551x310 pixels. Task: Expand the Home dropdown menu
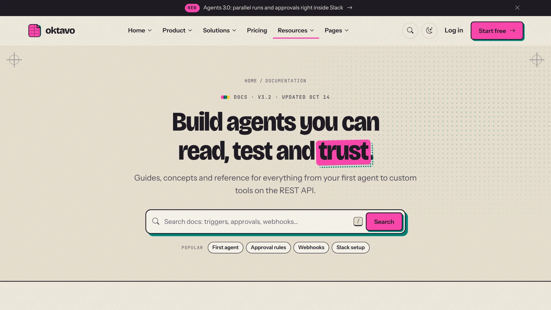pos(140,30)
